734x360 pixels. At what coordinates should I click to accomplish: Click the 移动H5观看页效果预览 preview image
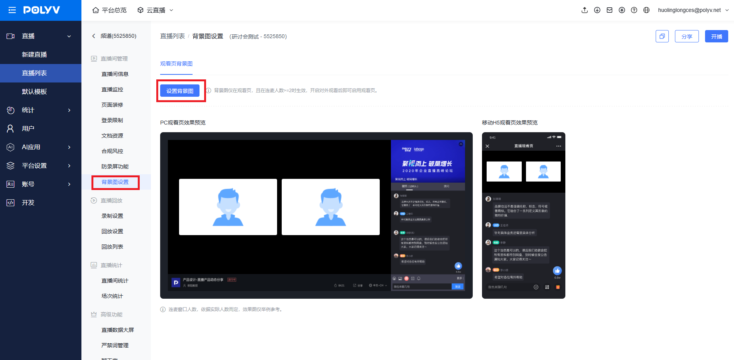524,215
